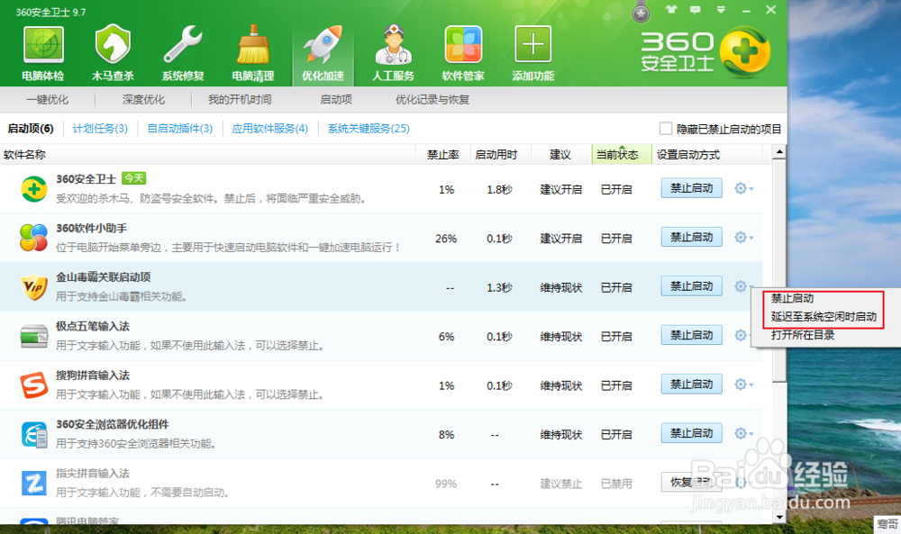Click 禁止启动 button for 360软件小助手
The height and width of the screenshot is (534, 901).
click(691, 237)
